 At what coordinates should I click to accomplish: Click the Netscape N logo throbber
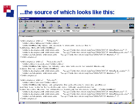(131, 26)
